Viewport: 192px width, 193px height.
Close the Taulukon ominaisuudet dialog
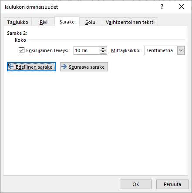[x=182, y=7]
